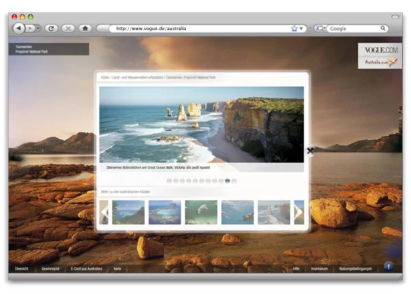
Task: Select the first slideshow pagination dot
Action: tap(169, 181)
